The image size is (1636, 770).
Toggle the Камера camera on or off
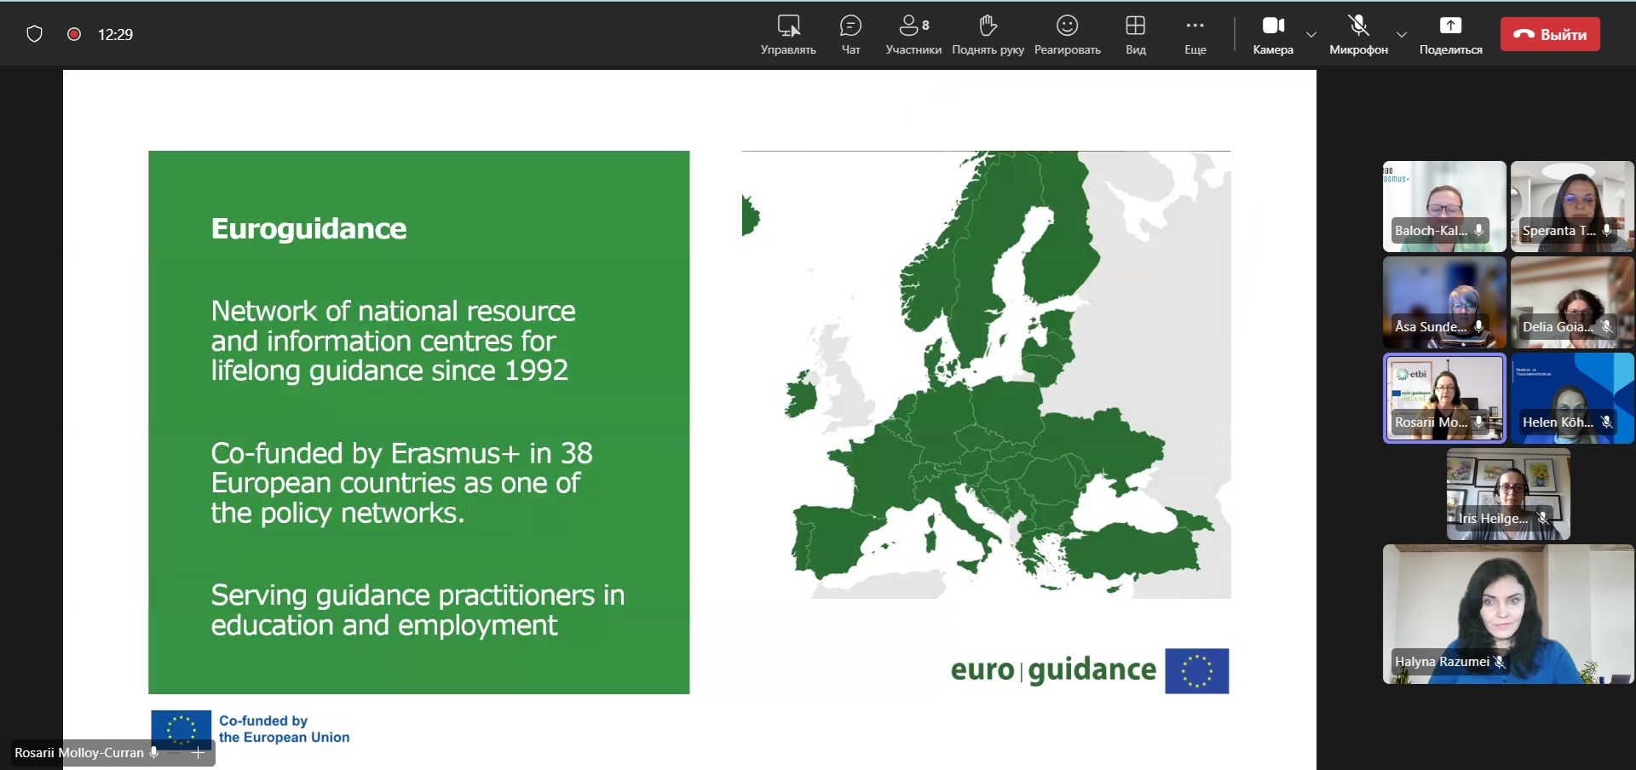coord(1273,26)
